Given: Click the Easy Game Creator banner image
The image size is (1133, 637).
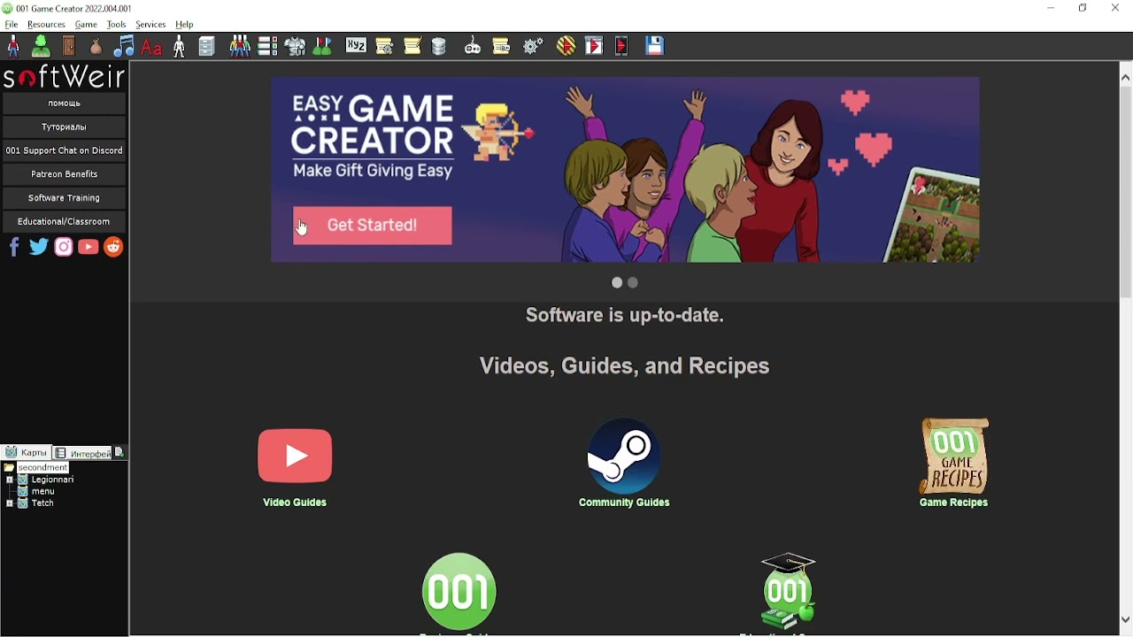Looking at the screenshot, I should point(625,170).
